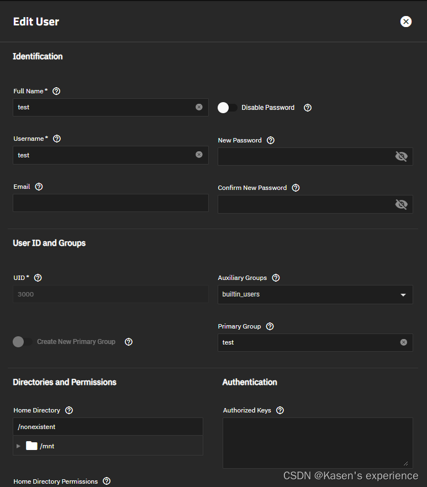Image resolution: width=427 pixels, height=487 pixels.
Task: Click the Full Name help icon
Action: click(x=56, y=91)
